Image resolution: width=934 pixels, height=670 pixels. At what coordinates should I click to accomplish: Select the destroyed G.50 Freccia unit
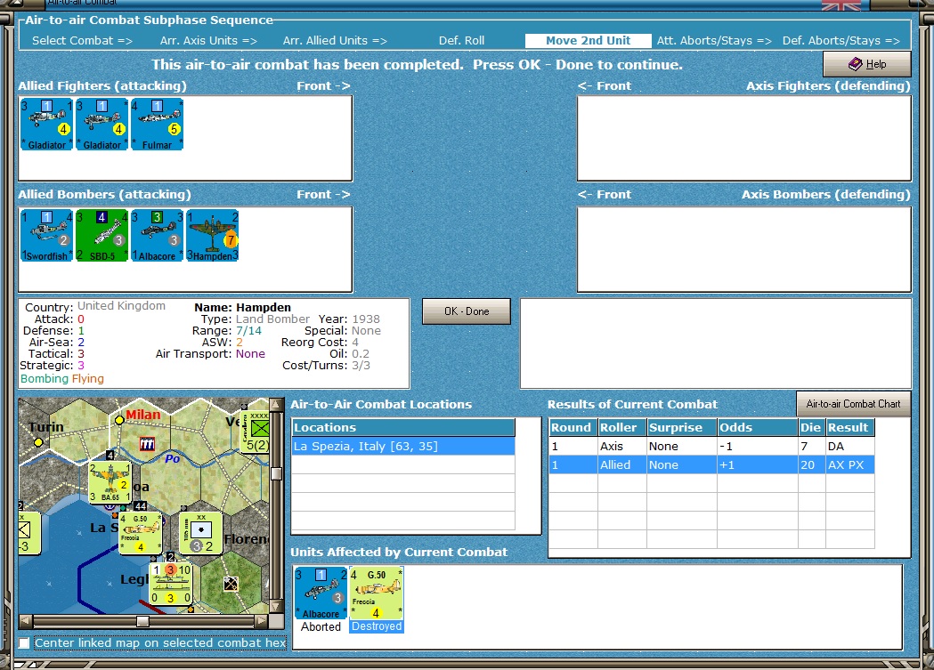pos(377,593)
